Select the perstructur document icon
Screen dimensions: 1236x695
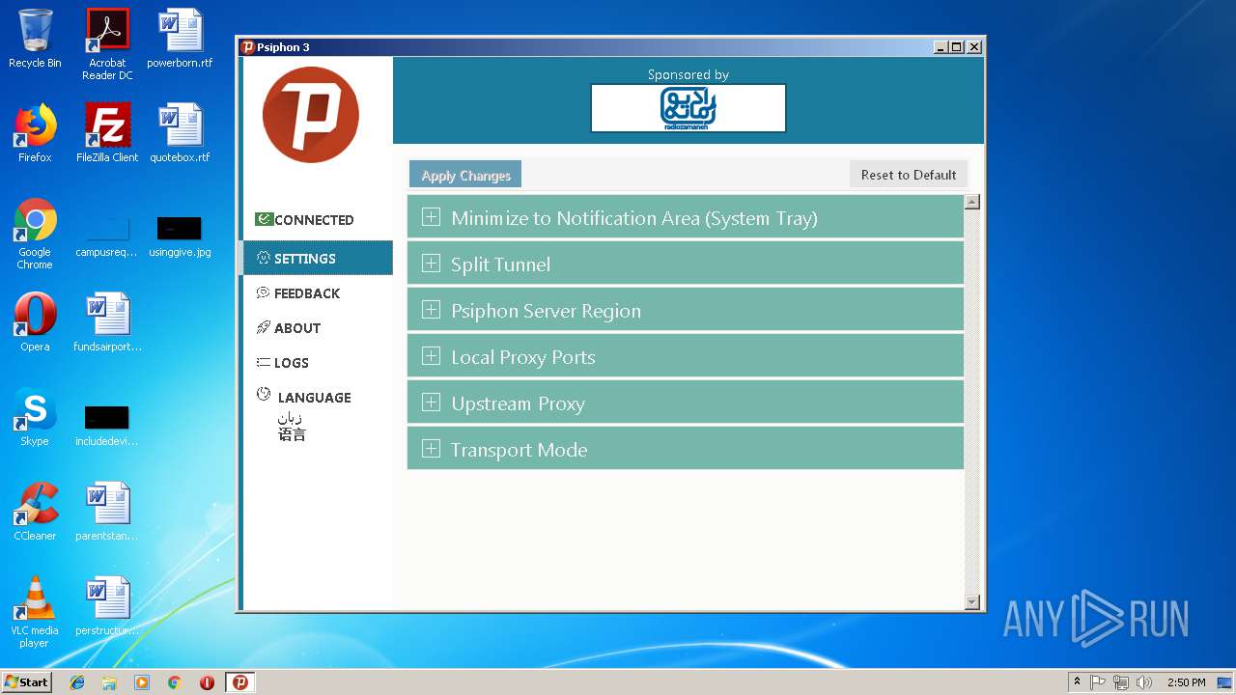tap(107, 606)
